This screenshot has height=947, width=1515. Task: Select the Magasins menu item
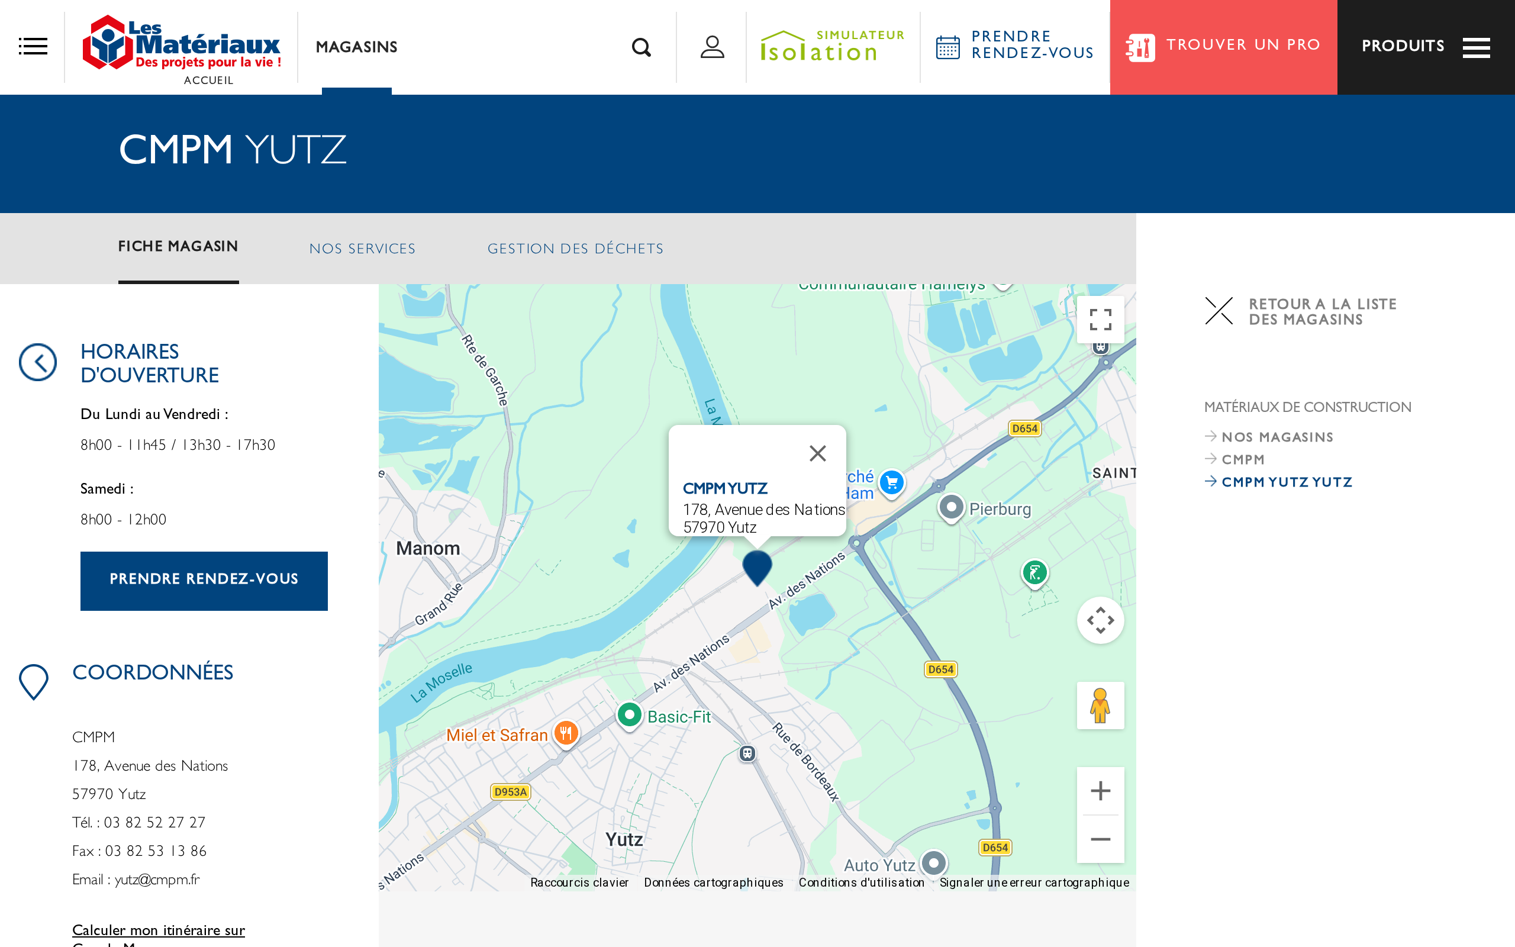click(356, 47)
